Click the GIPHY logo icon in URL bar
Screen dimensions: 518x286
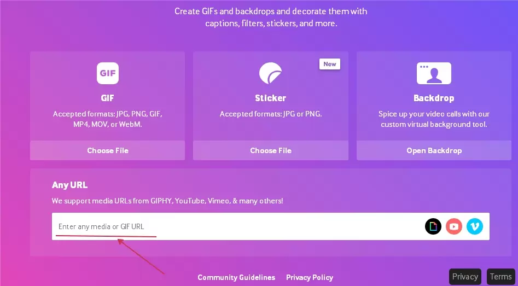point(433,226)
